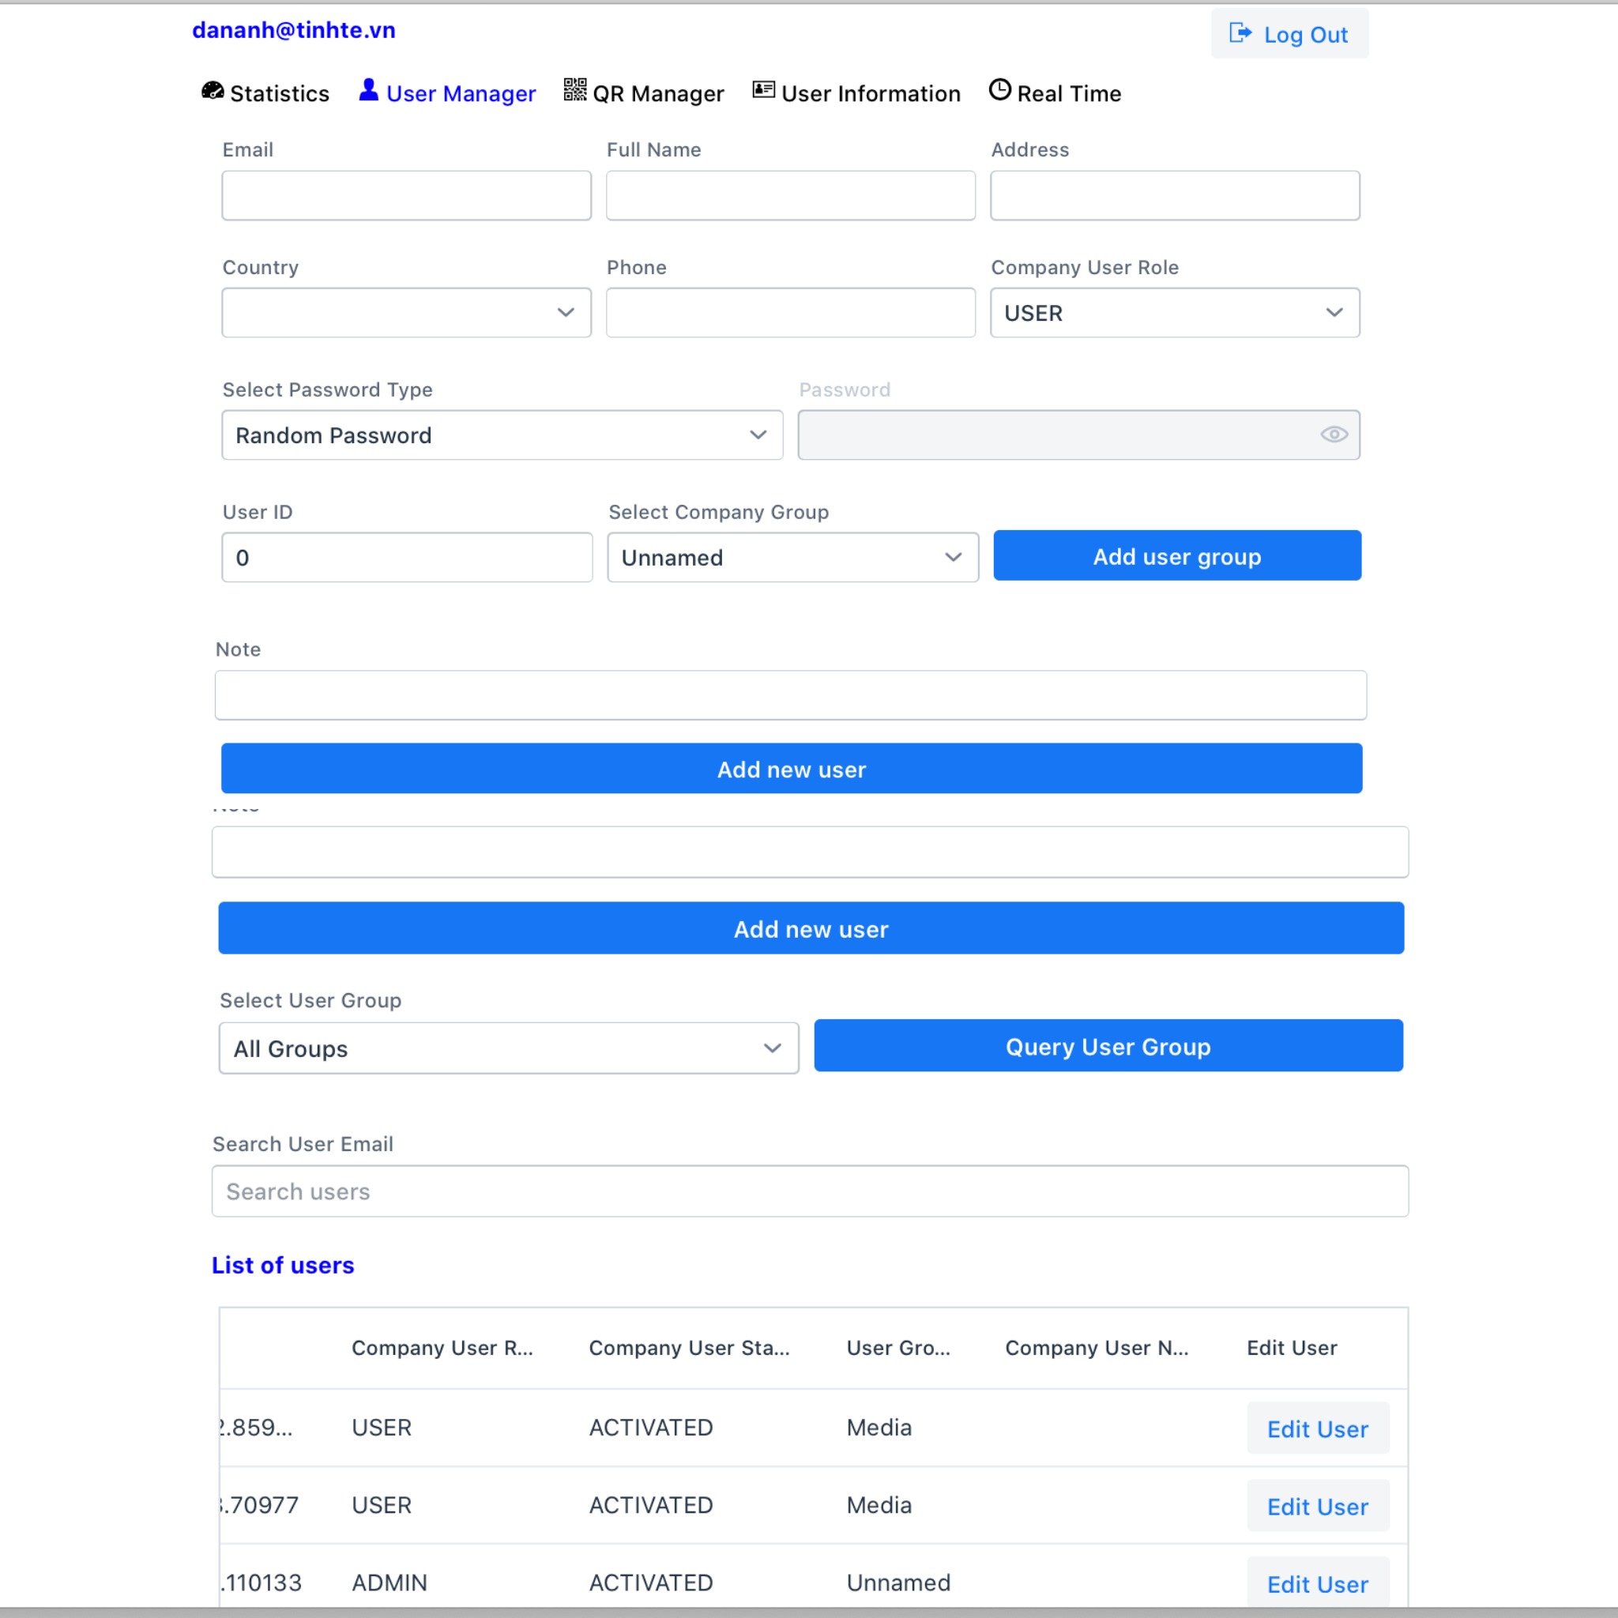Toggle password visibility eye icon

tap(1334, 435)
